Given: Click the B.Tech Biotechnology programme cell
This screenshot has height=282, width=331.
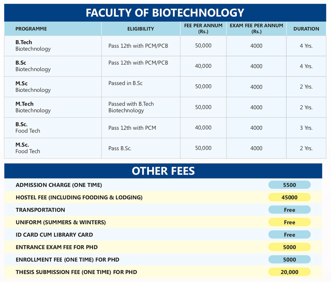Looking at the screenshot, I should (33, 46).
